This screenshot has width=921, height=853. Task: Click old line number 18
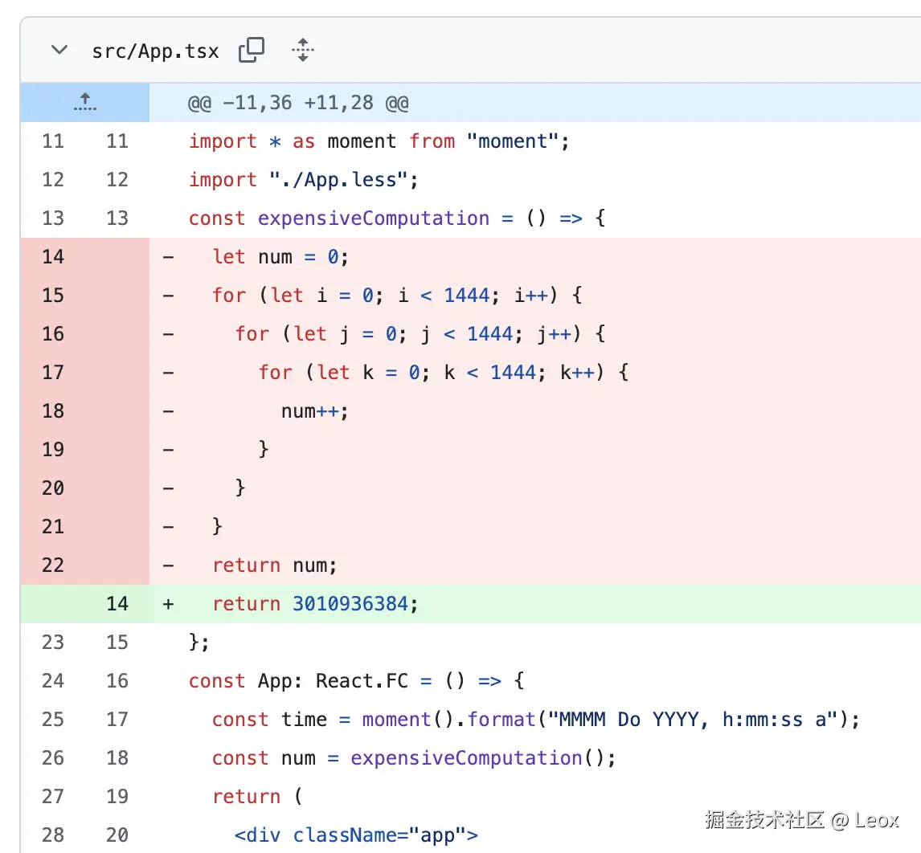coord(53,410)
